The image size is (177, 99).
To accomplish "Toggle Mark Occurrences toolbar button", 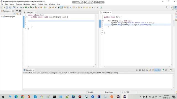I will [x=65, y=7].
